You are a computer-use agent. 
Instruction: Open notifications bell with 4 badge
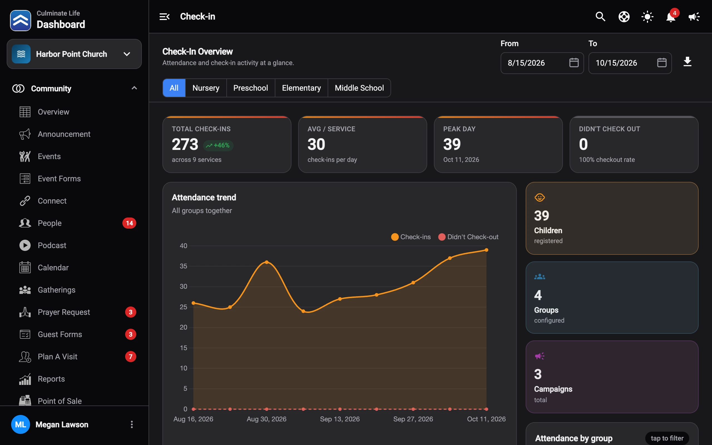click(x=671, y=16)
